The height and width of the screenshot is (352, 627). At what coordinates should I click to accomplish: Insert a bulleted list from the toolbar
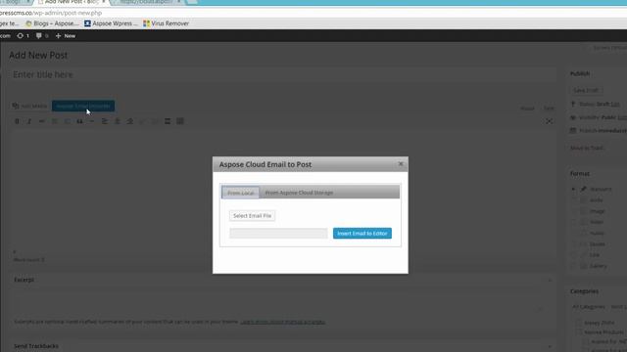tap(55, 121)
